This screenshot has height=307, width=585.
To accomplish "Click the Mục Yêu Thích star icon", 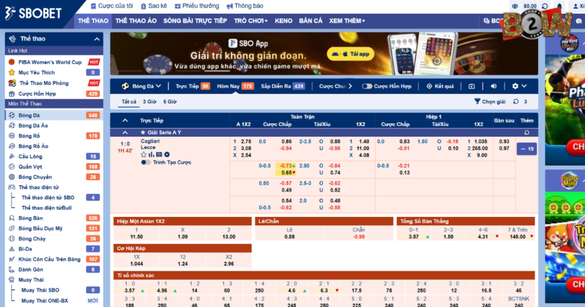I will [12, 72].
